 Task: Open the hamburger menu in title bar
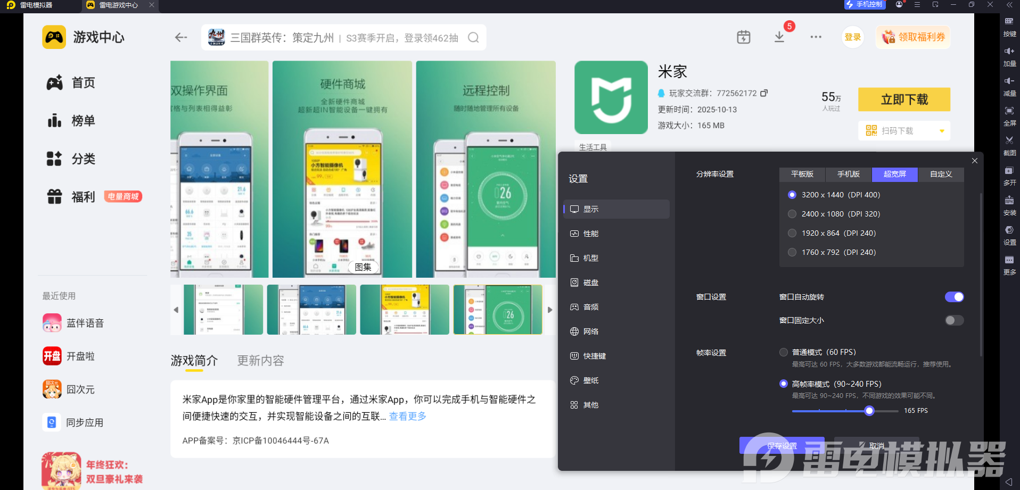pos(917,4)
